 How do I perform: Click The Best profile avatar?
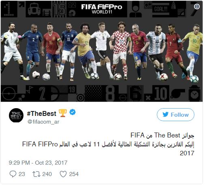coord(16,115)
